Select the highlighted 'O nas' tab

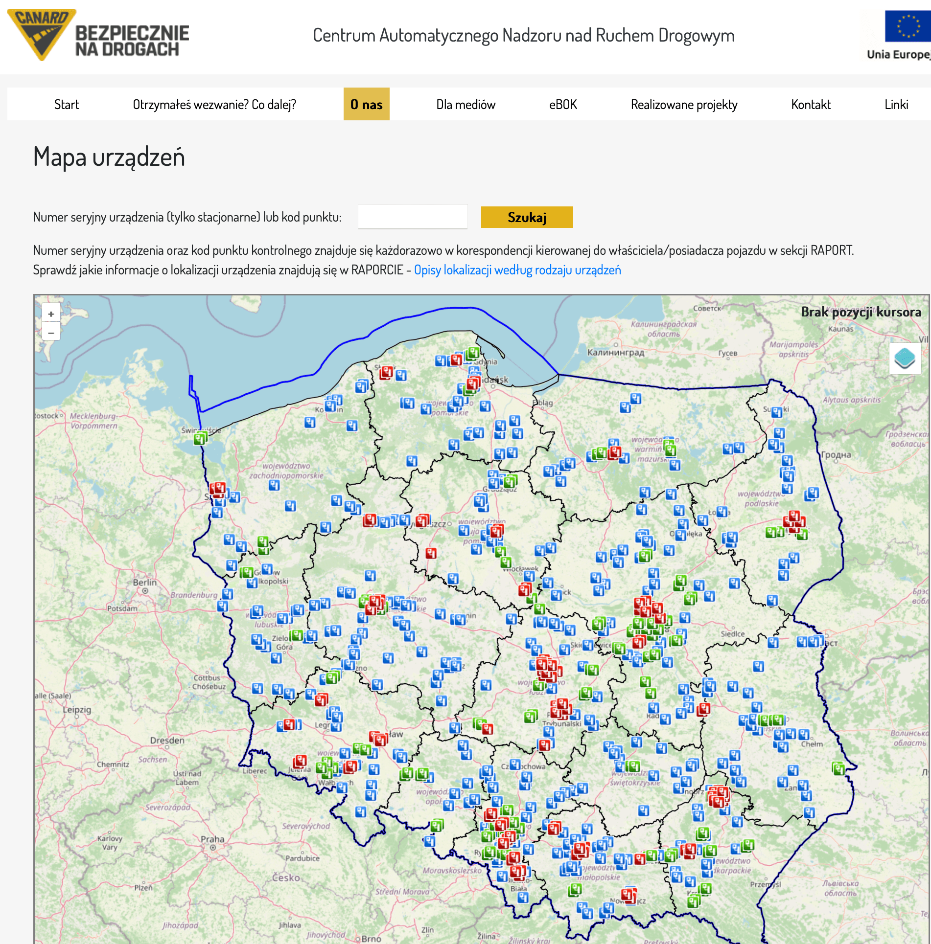pyautogui.click(x=367, y=104)
